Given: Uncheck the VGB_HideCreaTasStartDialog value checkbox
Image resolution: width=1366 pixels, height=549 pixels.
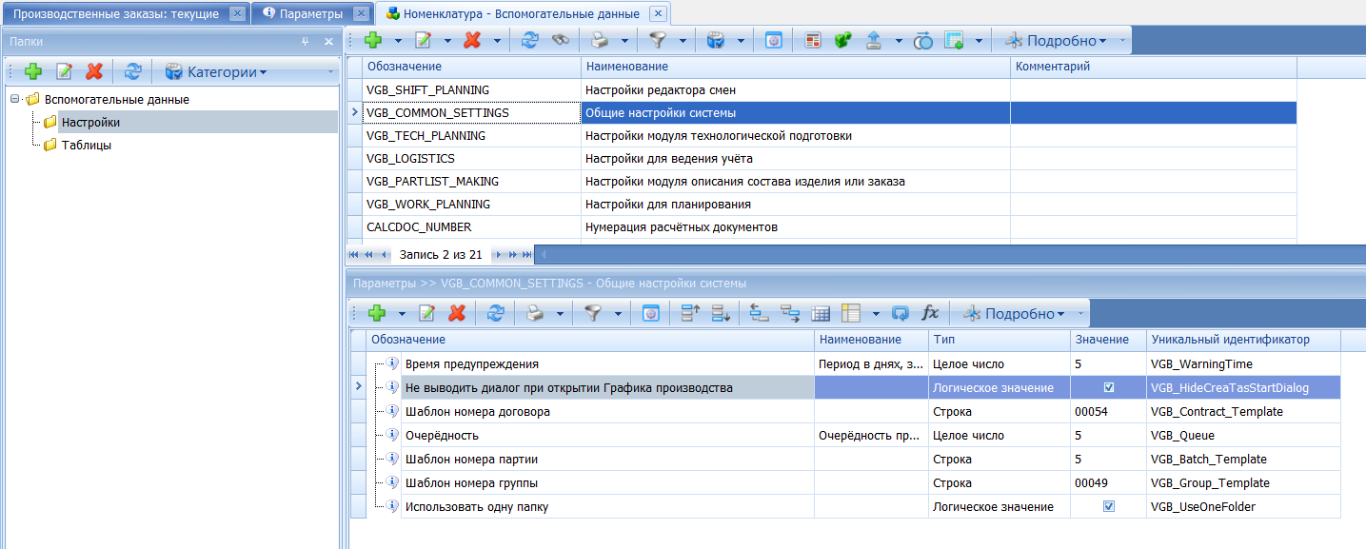Looking at the screenshot, I should pyautogui.click(x=1108, y=387).
